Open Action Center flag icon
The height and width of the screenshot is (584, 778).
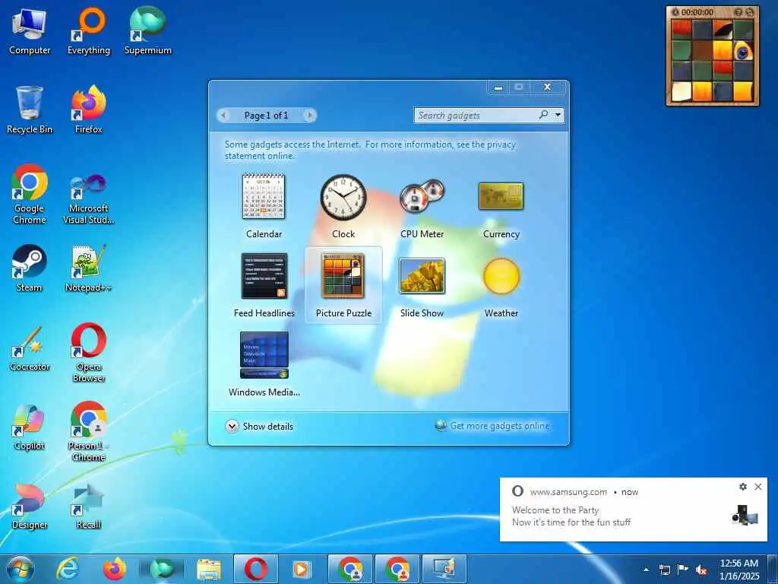(x=683, y=570)
